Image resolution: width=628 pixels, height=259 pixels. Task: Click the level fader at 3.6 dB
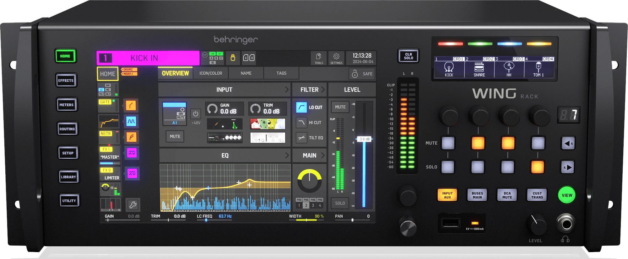pos(364,139)
